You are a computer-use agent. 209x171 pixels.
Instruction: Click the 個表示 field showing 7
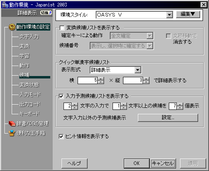(x=173, y=106)
